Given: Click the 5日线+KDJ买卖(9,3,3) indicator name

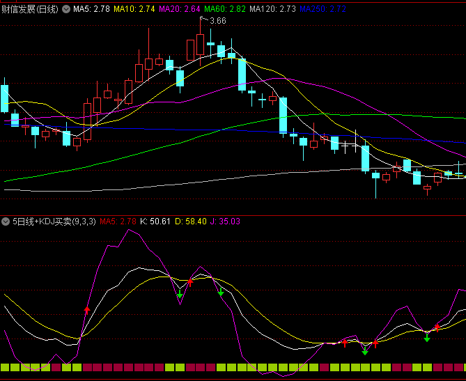Looking at the screenshot, I should tap(54, 221).
